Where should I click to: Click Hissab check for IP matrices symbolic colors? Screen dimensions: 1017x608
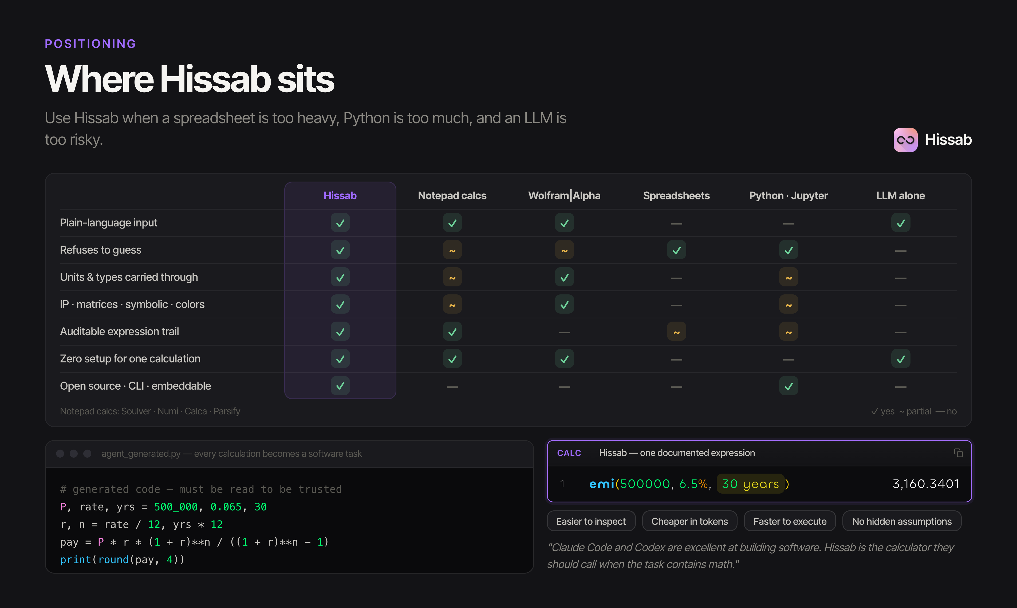tap(340, 305)
